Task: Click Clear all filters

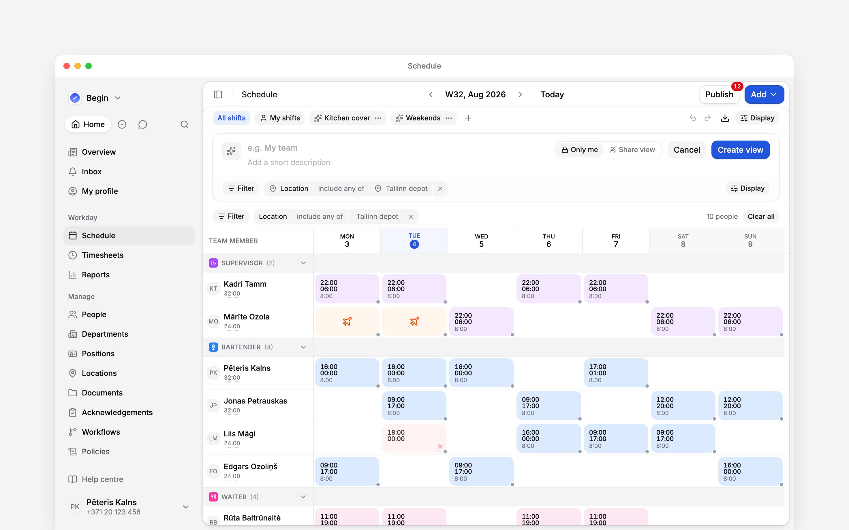Action: (x=761, y=217)
